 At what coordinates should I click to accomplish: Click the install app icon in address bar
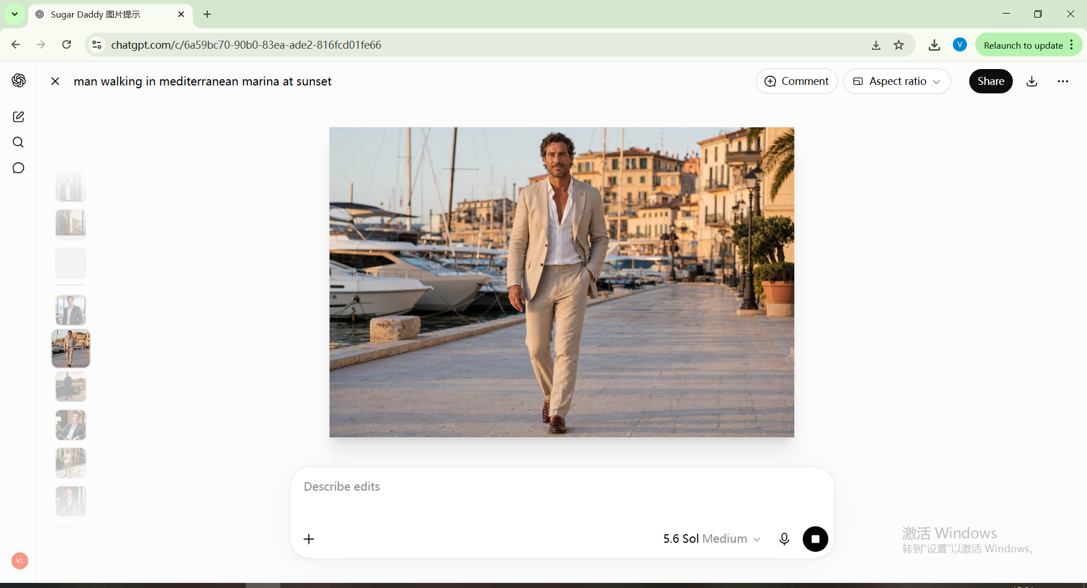point(876,45)
